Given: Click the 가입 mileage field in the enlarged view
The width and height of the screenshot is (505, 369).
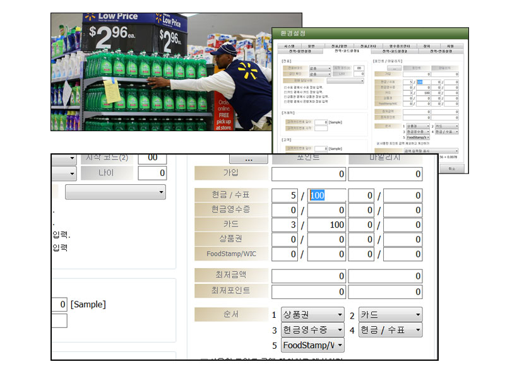Looking at the screenshot, I should coord(385,173).
